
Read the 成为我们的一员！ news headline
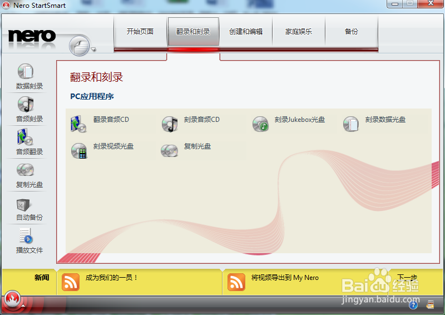(x=112, y=278)
